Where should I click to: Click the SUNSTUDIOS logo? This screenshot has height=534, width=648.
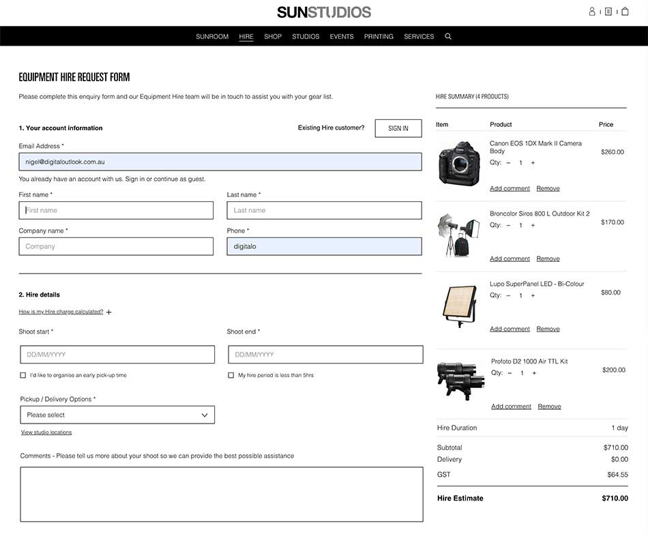coord(324,12)
